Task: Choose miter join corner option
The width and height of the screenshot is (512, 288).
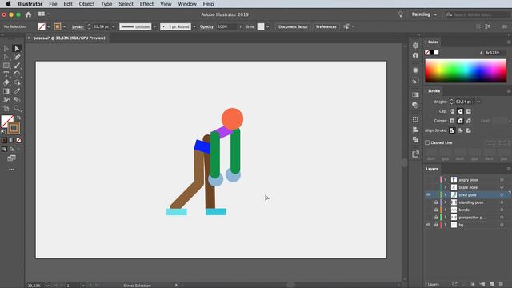Action: [x=452, y=121]
